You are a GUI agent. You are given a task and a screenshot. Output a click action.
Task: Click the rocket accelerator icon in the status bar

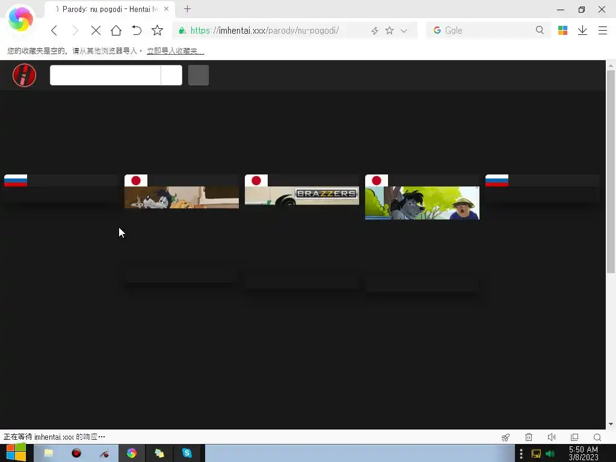[505, 437]
